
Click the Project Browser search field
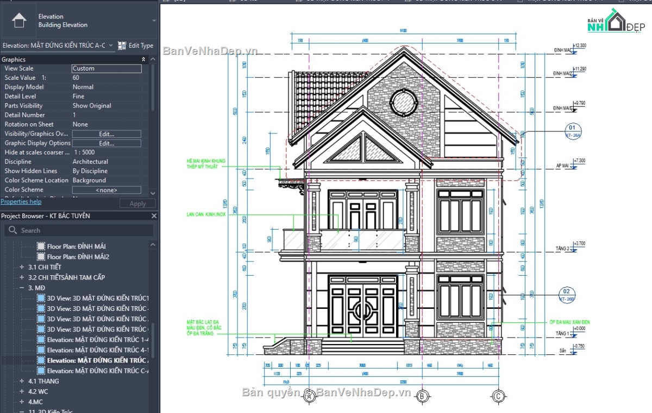(x=79, y=230)
